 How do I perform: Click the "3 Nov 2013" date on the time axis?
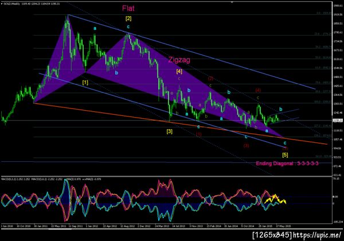point(196,226)
